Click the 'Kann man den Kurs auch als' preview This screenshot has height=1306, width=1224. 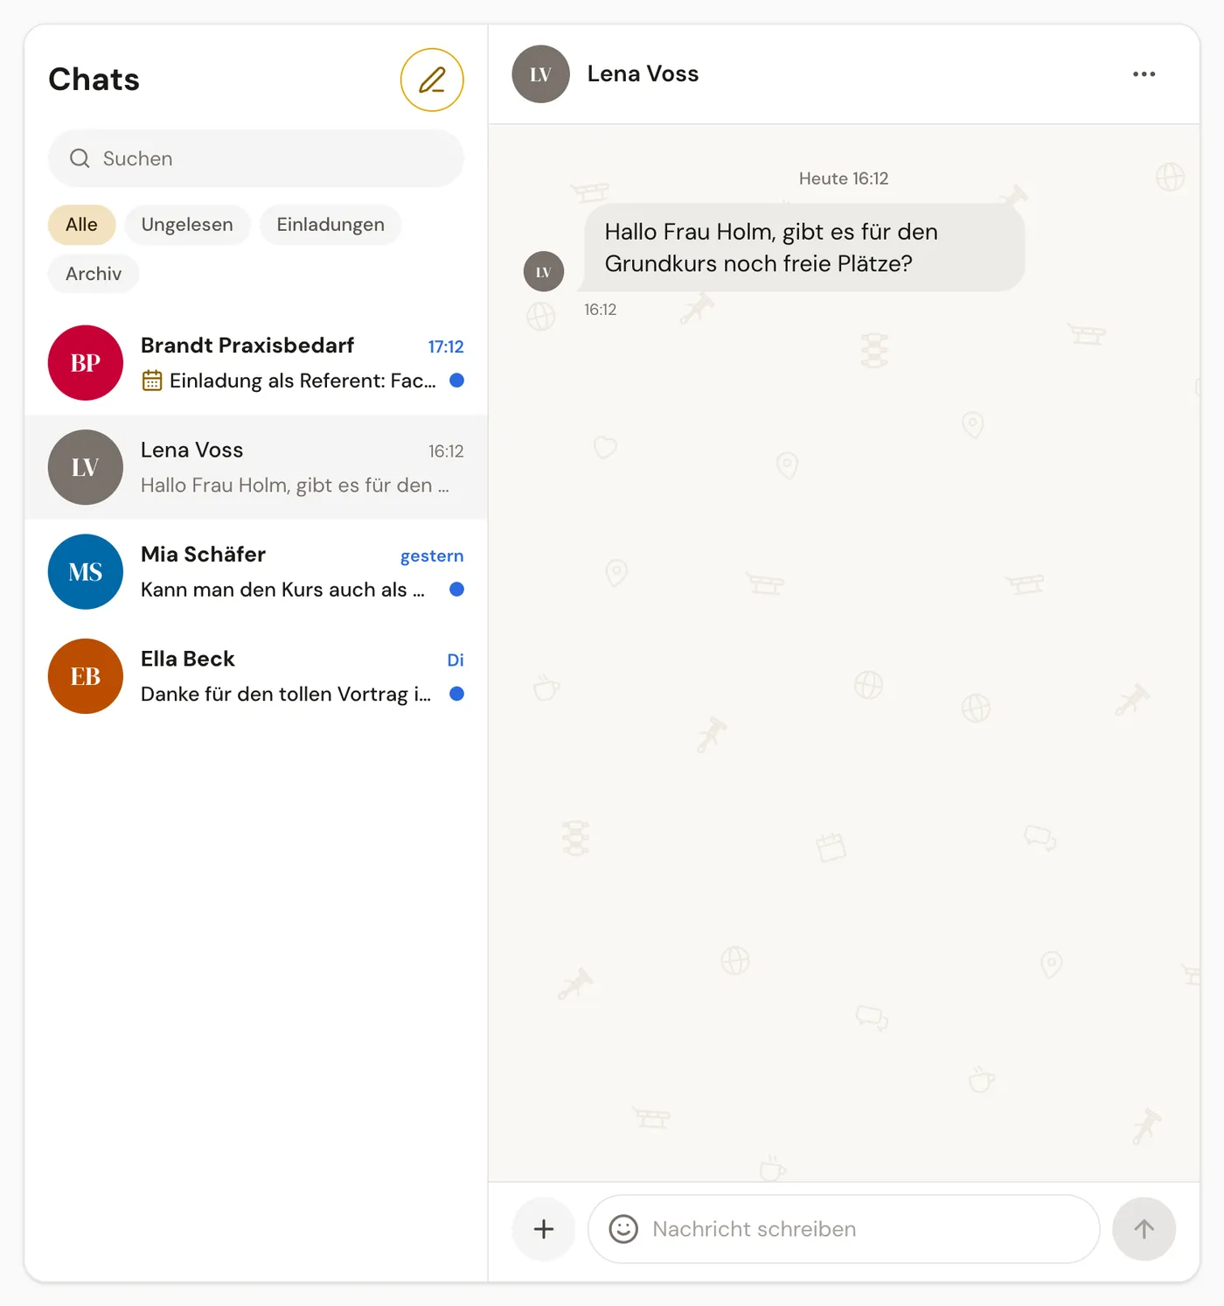[x=282, y=590]
